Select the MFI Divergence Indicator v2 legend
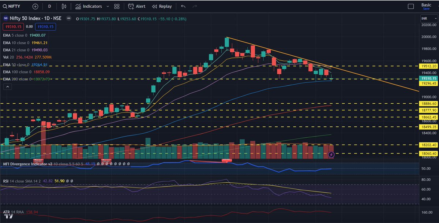The image size is (439, 223). (66, 164)
